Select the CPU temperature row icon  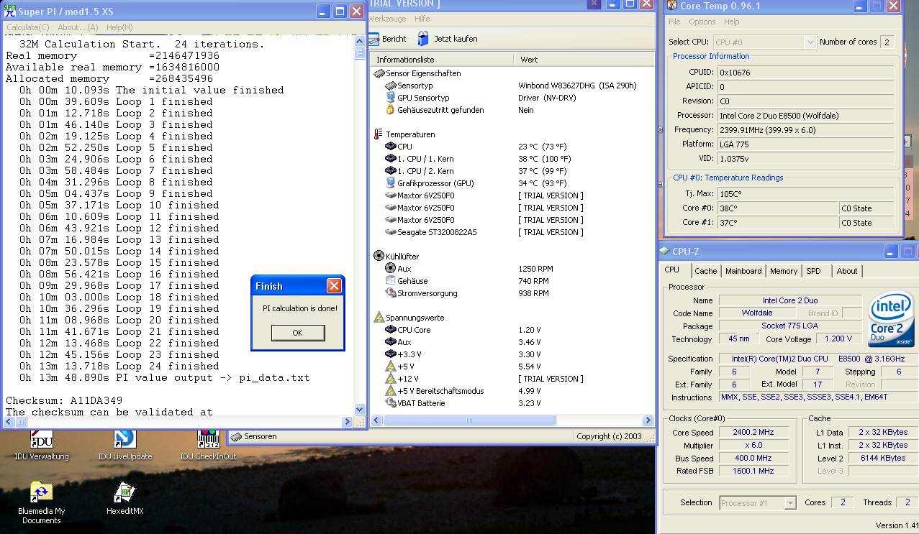[x=391, y=147]
